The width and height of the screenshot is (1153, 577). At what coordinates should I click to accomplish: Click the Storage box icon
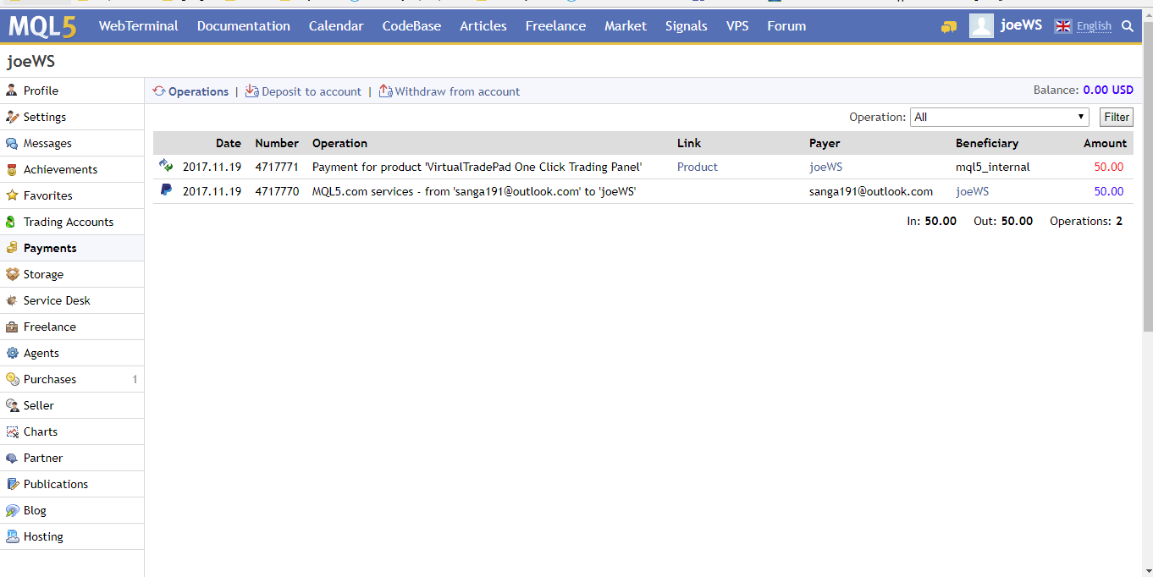12,274
